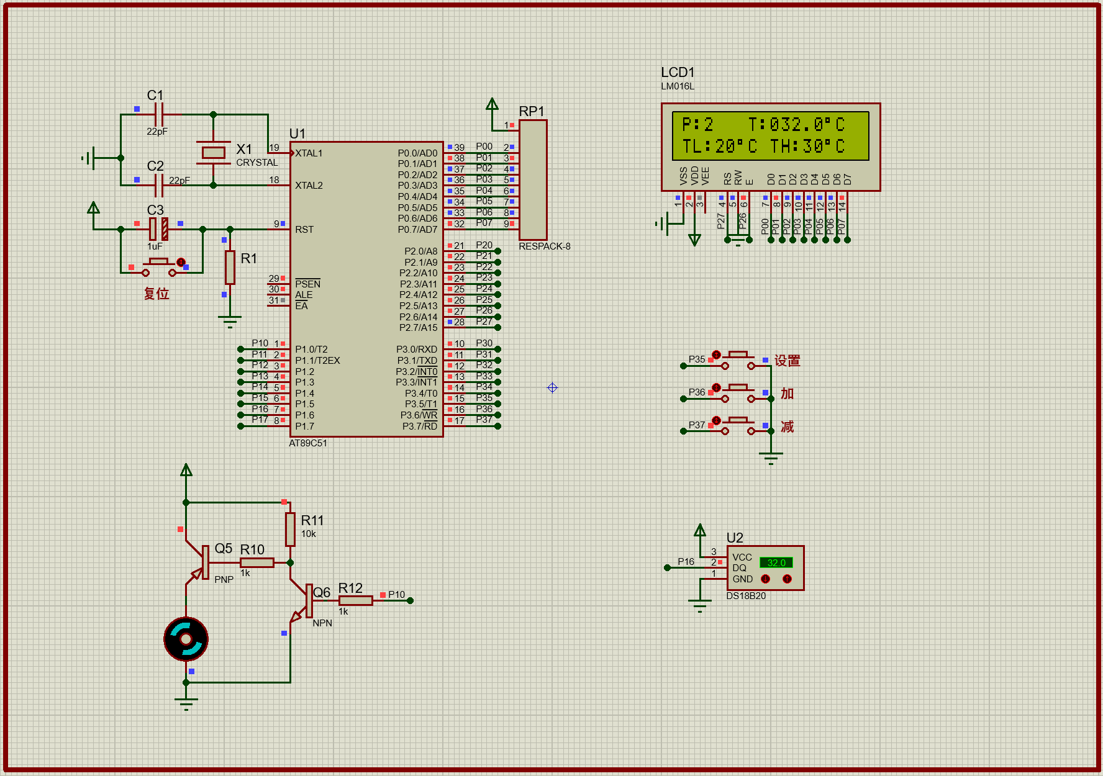Select the R11 10k resistor
This screenshot has height=776, width=1103.
290,529
